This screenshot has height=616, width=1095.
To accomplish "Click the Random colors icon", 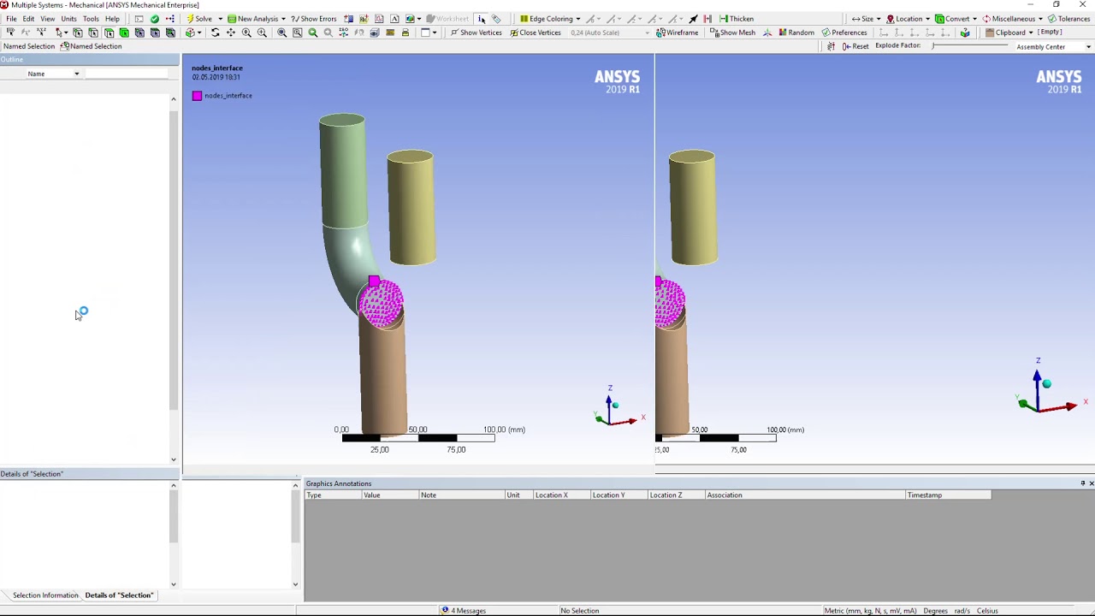I will point(782,33).
